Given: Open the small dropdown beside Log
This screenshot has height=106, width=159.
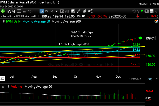Looking at the screenshot, I should [157, 78].
